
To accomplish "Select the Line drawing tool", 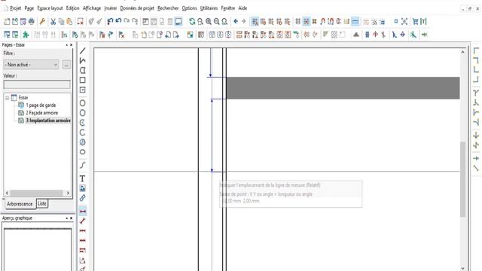I will [82, 50].
